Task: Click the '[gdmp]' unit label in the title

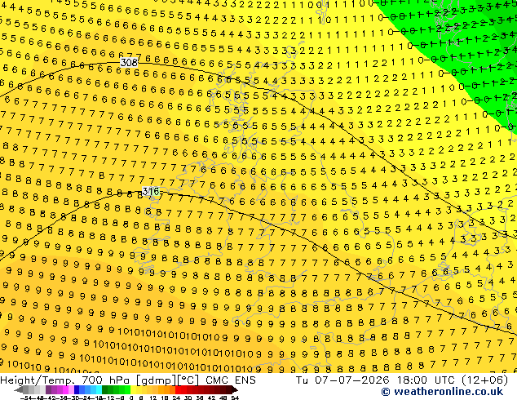Action: point(156,380)
